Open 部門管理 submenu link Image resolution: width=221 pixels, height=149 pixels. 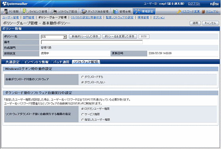pyautogui.click(x=29, y=17)
